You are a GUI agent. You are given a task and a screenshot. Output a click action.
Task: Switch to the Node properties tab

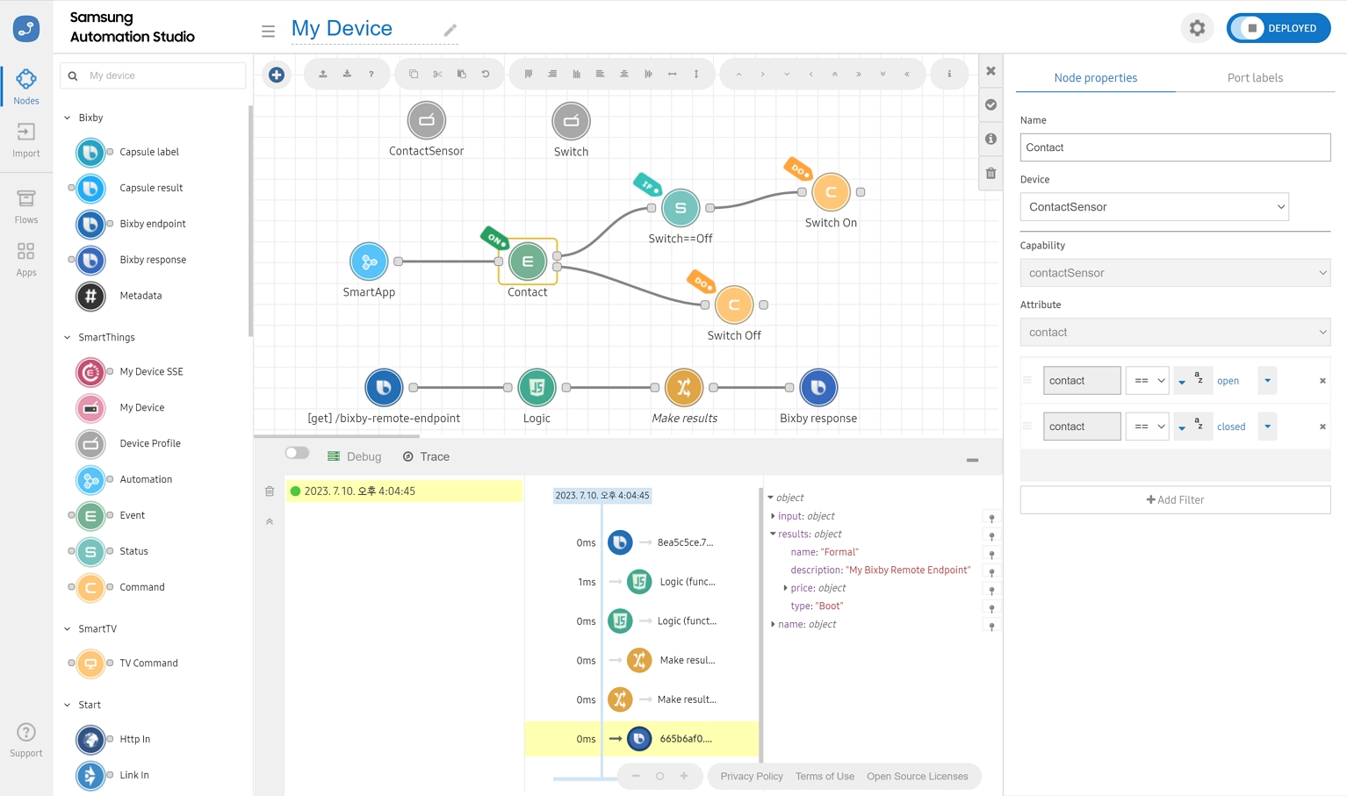(1095, 78)
